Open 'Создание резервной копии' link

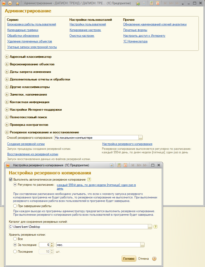[26, 144]
